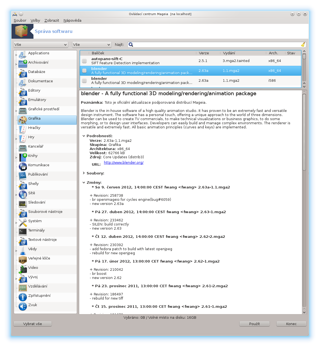320x347 pixels.
Task: Click the Hračky cards icon
Action: click(23, 129)
